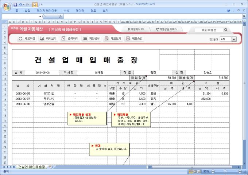This screenshot has width=248, height=175.
Task: Click the 미리보기 button
Action: click(48, 39)
